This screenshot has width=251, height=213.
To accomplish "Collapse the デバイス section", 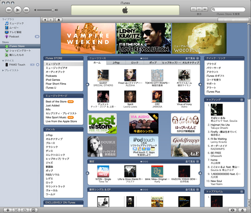I will coord(3,61).
